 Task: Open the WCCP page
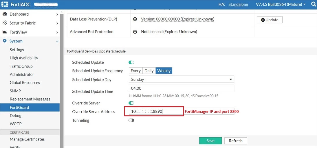(16, 124)
